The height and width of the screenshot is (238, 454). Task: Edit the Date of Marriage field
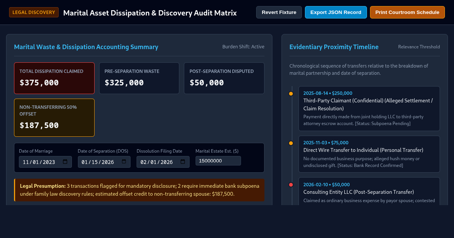tap(45, 162)
